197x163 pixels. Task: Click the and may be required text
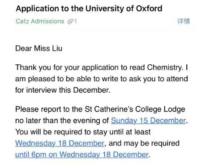pos(144,143)
